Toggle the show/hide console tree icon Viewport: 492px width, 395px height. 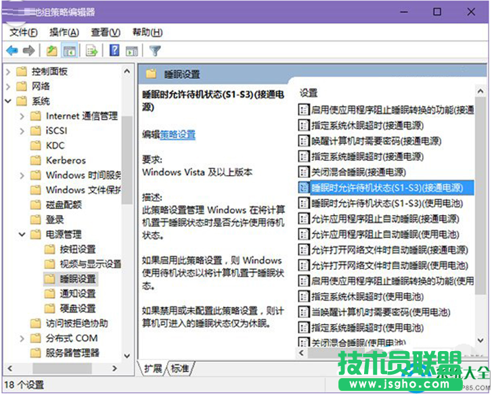[x=69, y=51]
